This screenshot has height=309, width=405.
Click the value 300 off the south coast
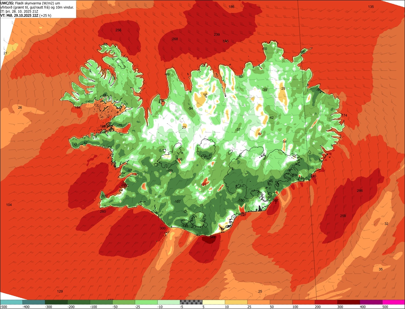coord(163,228)
